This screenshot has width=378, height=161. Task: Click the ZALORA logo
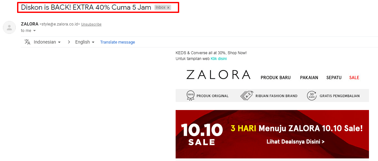pos(218,75)
